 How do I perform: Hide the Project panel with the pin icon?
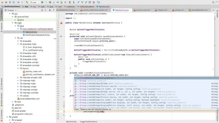(x=54, y=10)
